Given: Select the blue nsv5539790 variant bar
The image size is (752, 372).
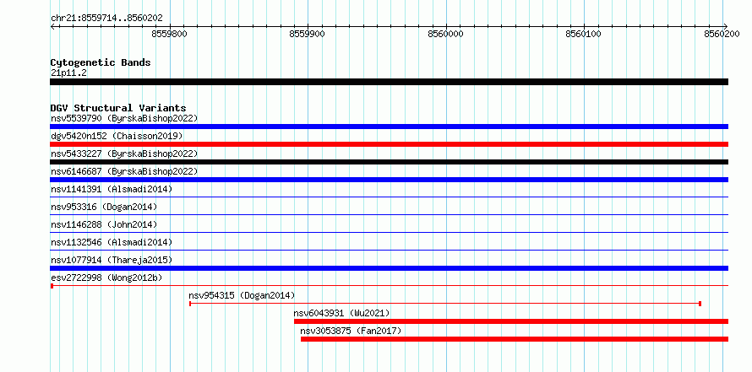Looking at the screenshot, I should pos(389,127).
